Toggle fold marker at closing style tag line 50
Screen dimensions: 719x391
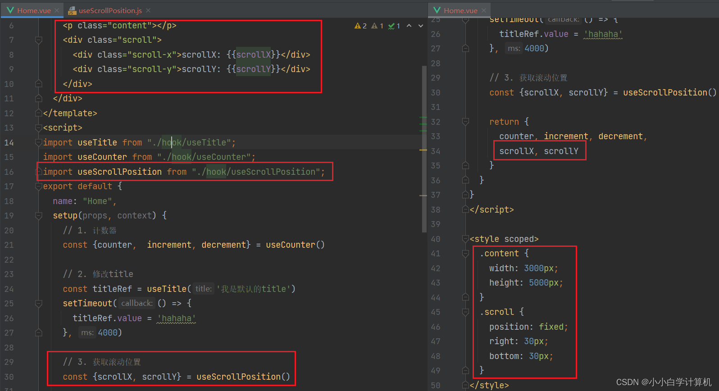(466, 385)
